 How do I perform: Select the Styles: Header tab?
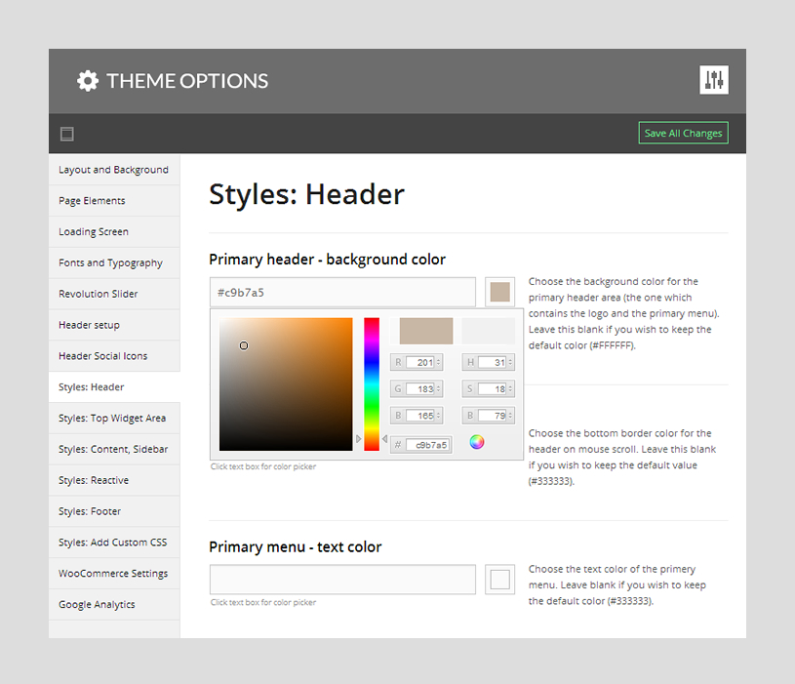click(x=114, y=386)
